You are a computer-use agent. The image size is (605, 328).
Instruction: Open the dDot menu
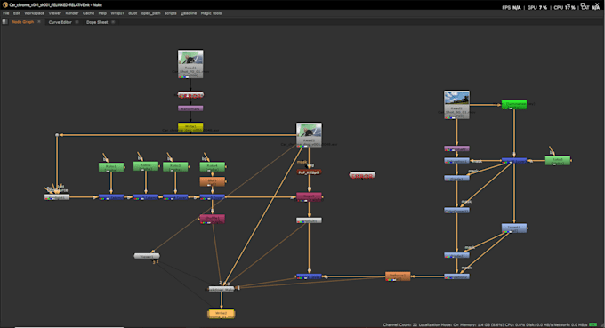coord(133,13)
